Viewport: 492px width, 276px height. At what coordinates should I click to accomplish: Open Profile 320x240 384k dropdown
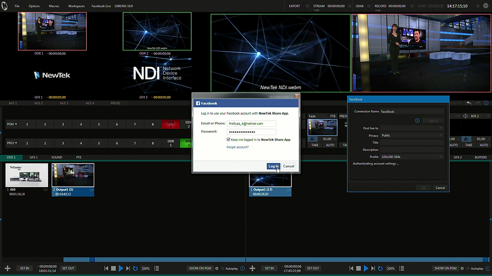(412, 157)
